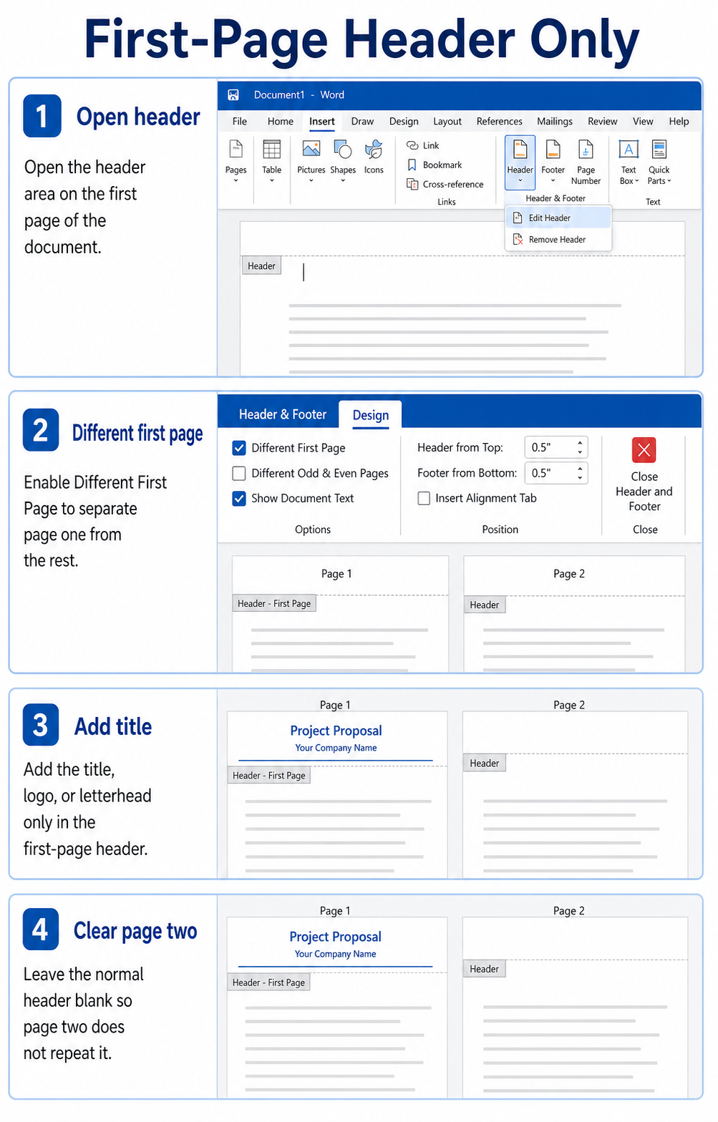This screenshot has width=718, height=1122.
Task: Switch to the Home ribbon tab
Action: pos(281,122)
